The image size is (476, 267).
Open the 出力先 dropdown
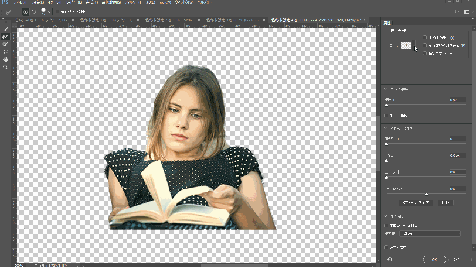pyautogui.click(x=430, y=234)
